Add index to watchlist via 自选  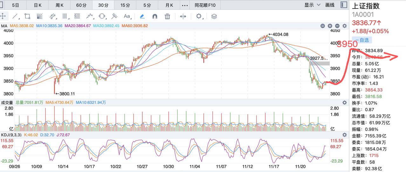click(x=362, y=40)
